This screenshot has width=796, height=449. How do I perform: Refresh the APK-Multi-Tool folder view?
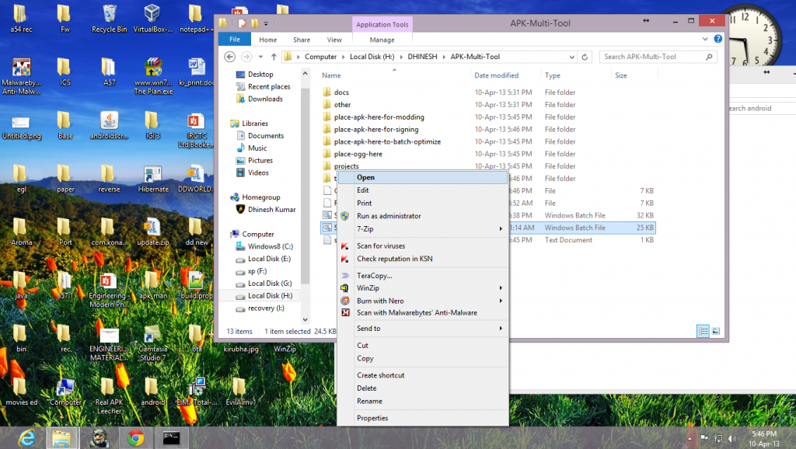click(585, 57)
